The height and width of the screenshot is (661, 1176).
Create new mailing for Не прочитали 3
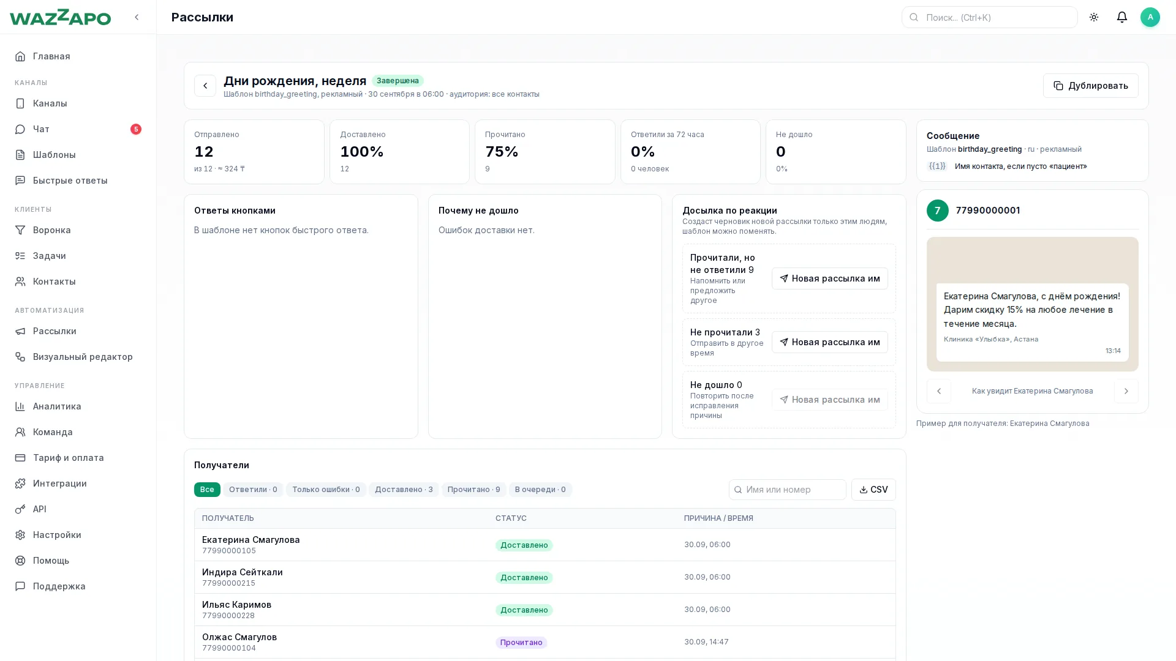(829, 342)
